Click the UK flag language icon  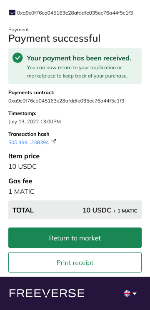[127, 293]
